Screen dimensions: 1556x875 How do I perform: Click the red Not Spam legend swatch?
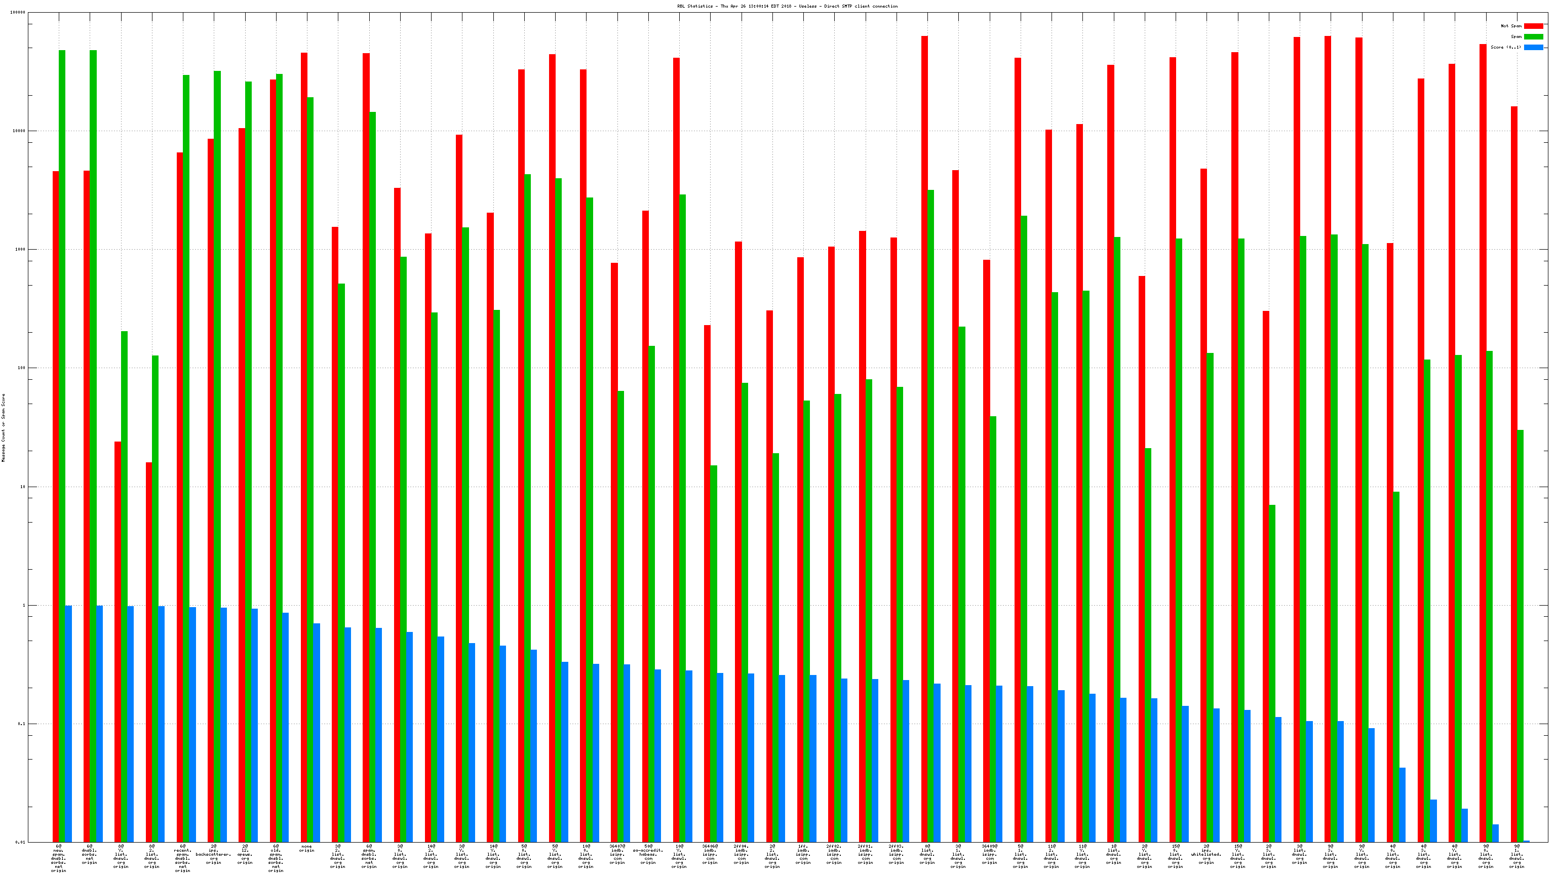pyautogui.click(x=1533, y=26)
